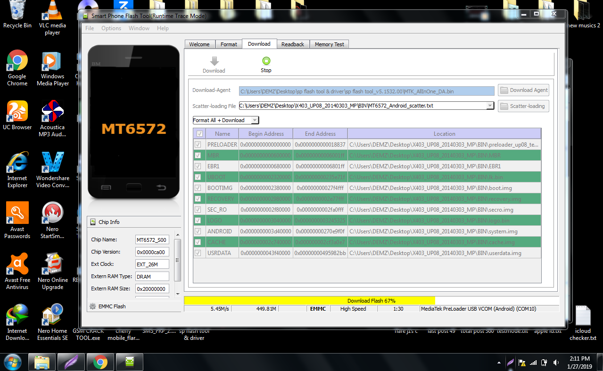This screenshot has height=371, width=603.
Task: Click the Location column header
Action: point(444,133)
